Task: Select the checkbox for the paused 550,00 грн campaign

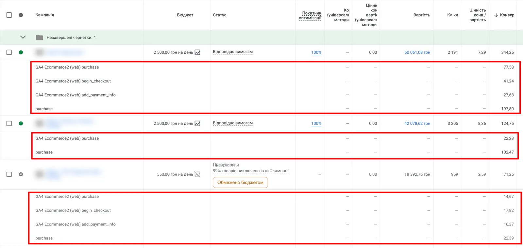Action: tap(9, 174)
